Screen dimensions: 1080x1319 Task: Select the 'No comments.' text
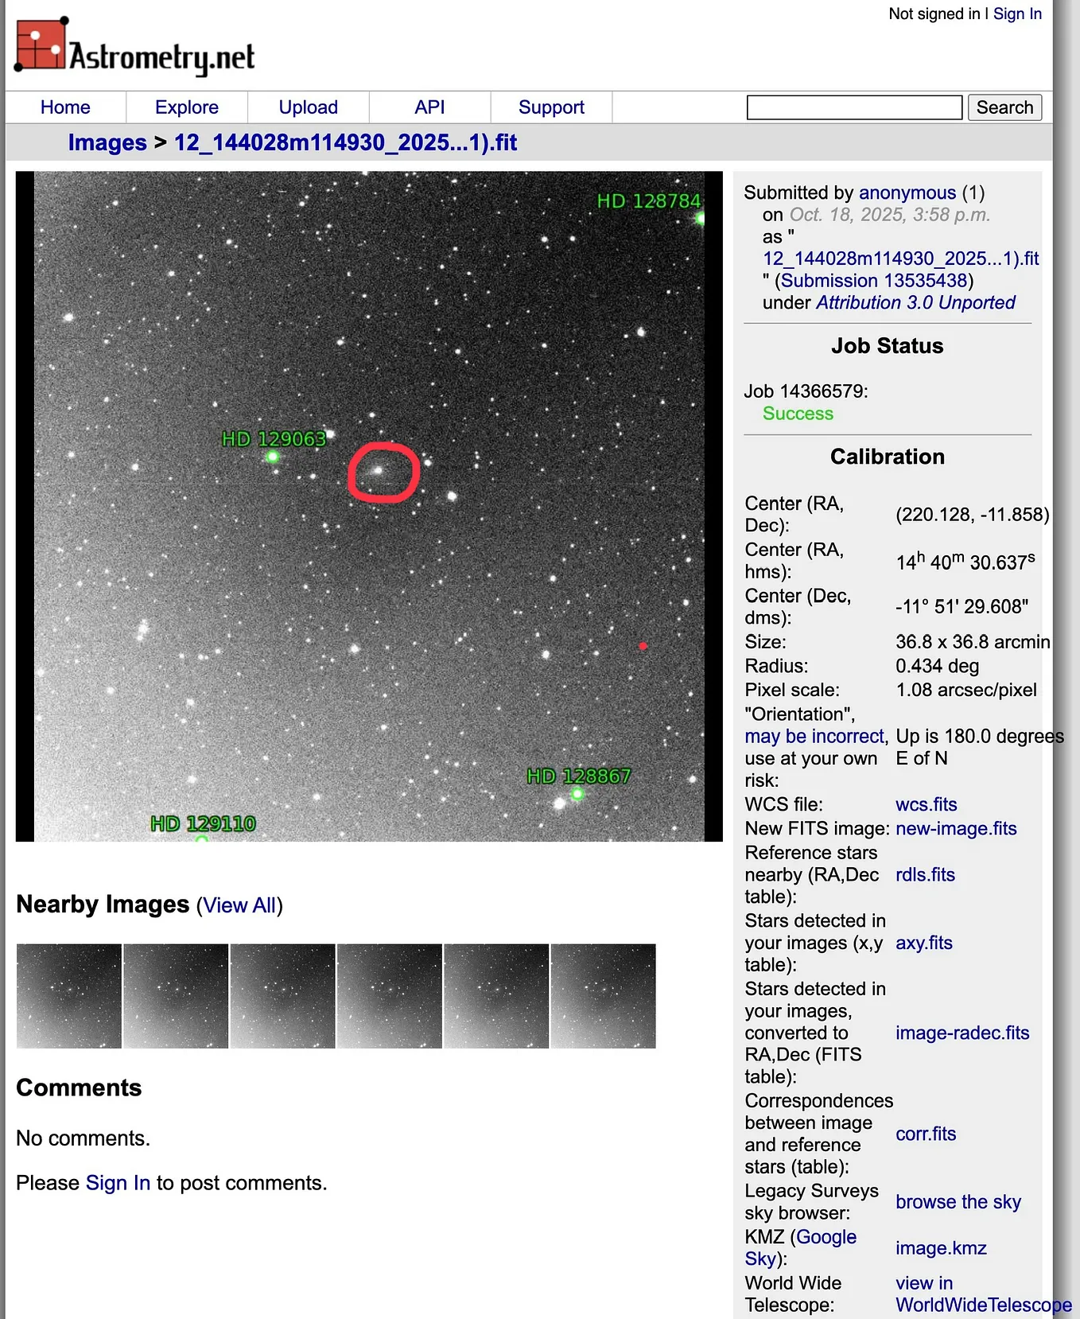[83, 1138]
